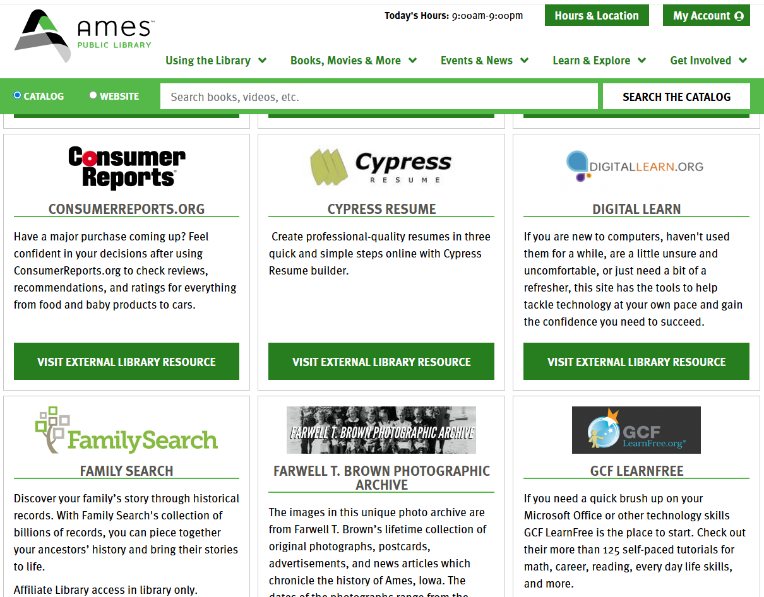The image size is (764, 597).
Task: Open the Farwell T. Brown archive banner
Action: click(381, 430)
